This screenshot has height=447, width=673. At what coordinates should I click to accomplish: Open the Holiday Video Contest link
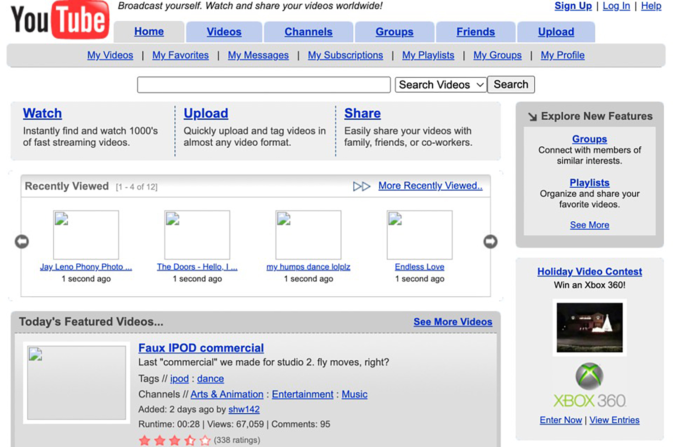(590, 271)
